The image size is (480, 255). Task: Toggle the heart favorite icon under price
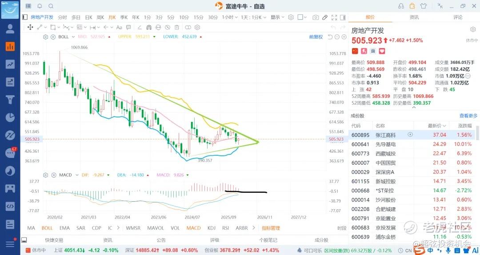click(x=382, y=51)
